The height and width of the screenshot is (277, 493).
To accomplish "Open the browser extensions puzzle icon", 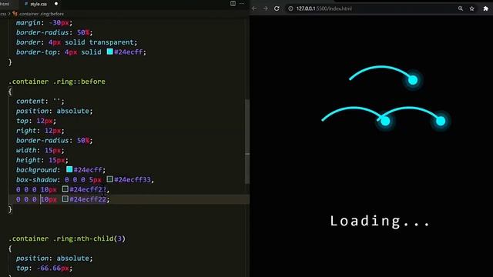I will [x=486, y=8].
